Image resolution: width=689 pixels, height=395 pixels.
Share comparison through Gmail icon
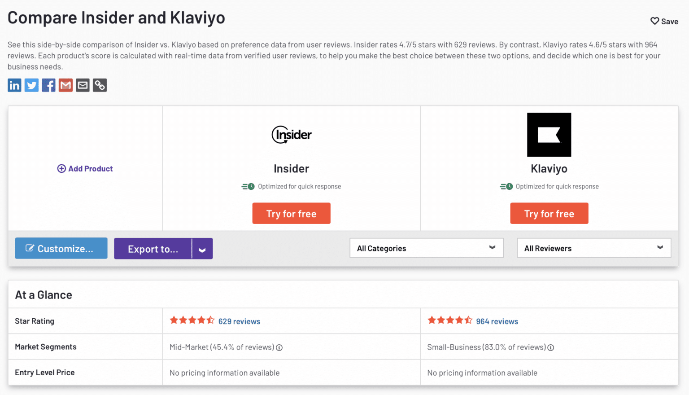pyautogui.click(x=65, y=85)
